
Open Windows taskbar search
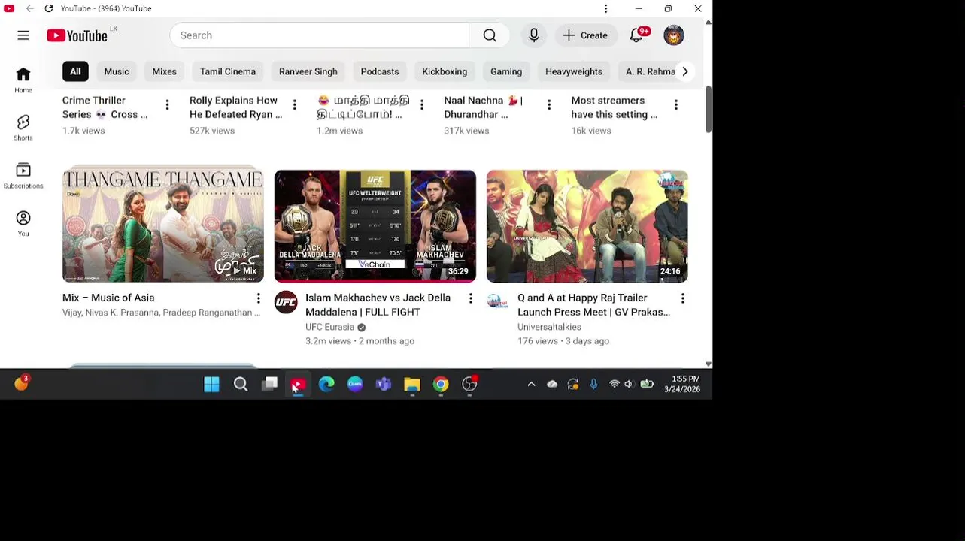click(241, 385)
